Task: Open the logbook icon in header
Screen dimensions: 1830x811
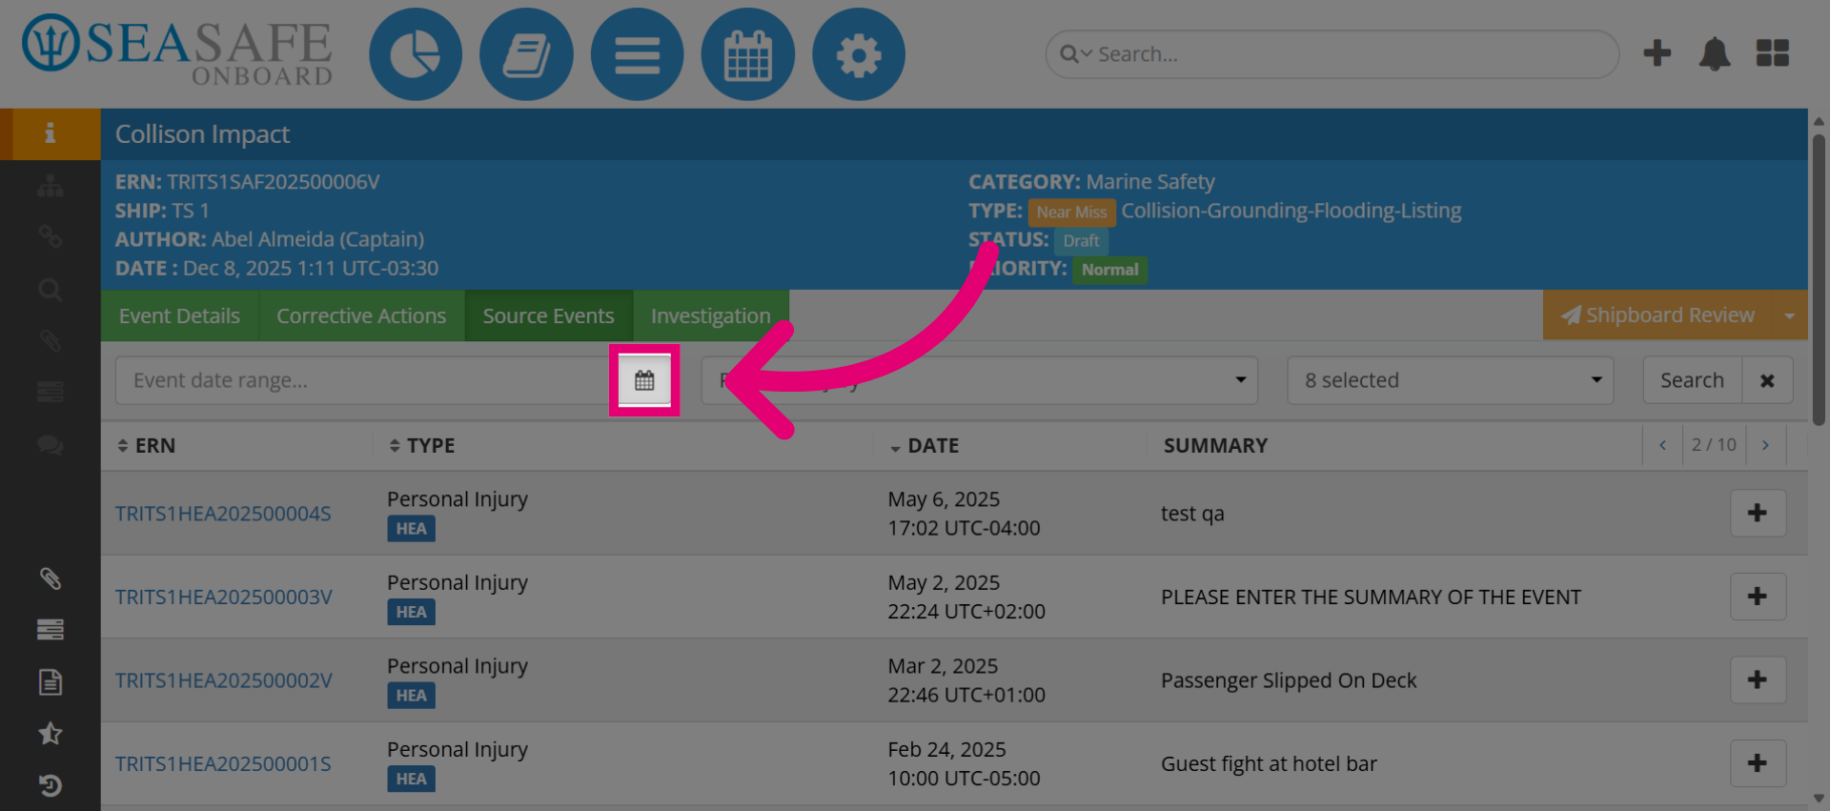Action: [526, 54]
